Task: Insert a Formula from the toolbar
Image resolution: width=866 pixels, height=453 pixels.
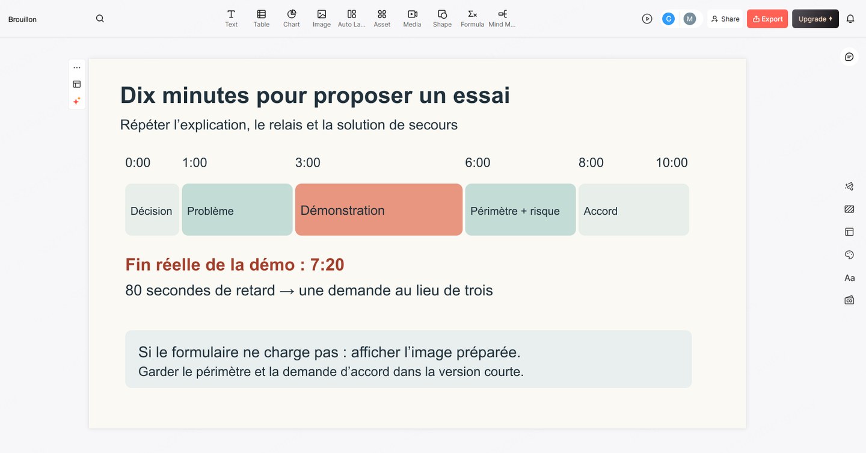Action: click(472, 19)
